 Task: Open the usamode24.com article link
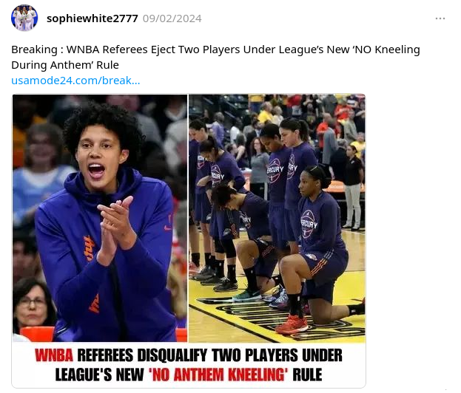75,81
